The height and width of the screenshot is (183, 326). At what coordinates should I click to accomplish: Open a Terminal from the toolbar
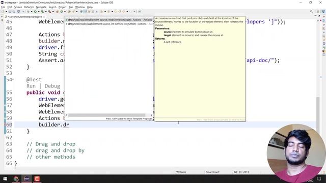(x=18, y=11)
